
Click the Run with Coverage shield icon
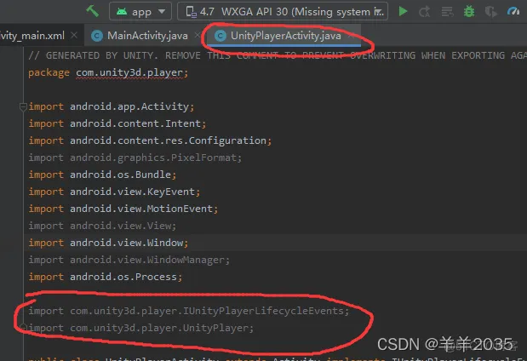coord(491,12)
